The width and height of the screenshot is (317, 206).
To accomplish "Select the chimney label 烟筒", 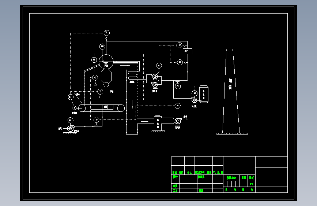I will click(230, 84).
